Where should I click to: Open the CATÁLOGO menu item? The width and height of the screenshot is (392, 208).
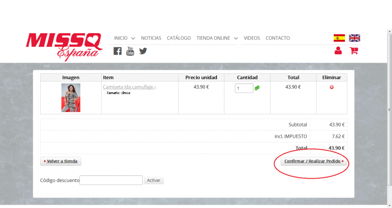[179, 38]
